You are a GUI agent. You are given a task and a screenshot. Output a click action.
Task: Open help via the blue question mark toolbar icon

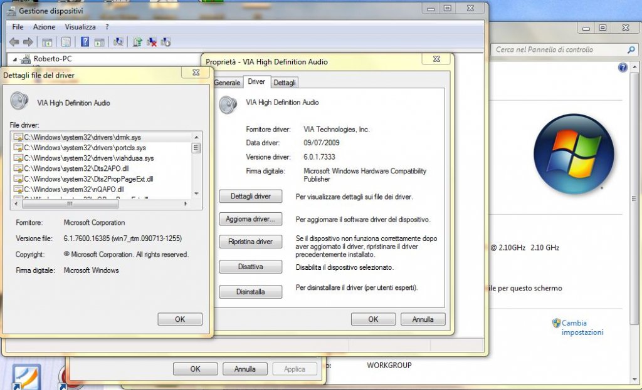coord(85,42)
